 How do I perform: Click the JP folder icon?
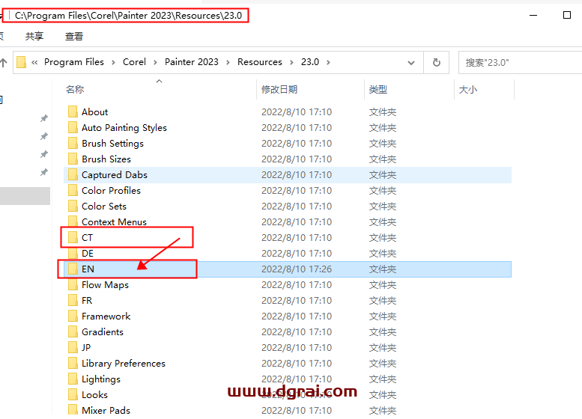[73, 347]
